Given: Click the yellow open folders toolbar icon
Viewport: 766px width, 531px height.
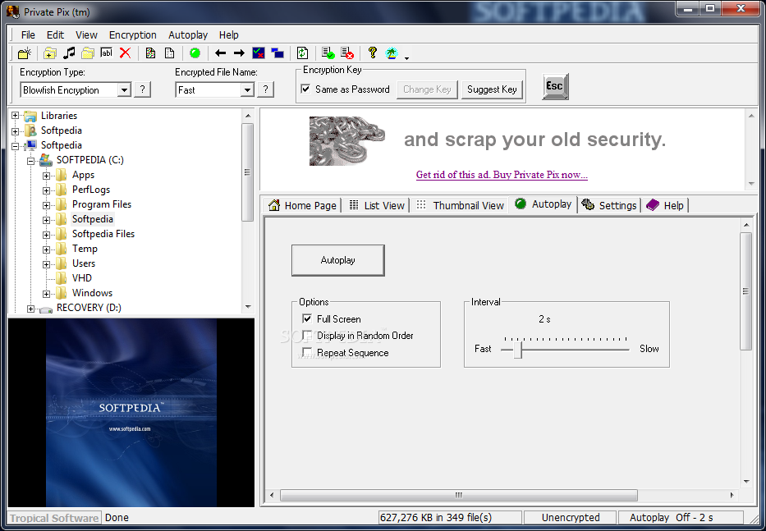Looking at the screenshot, I should click(88, 53).
